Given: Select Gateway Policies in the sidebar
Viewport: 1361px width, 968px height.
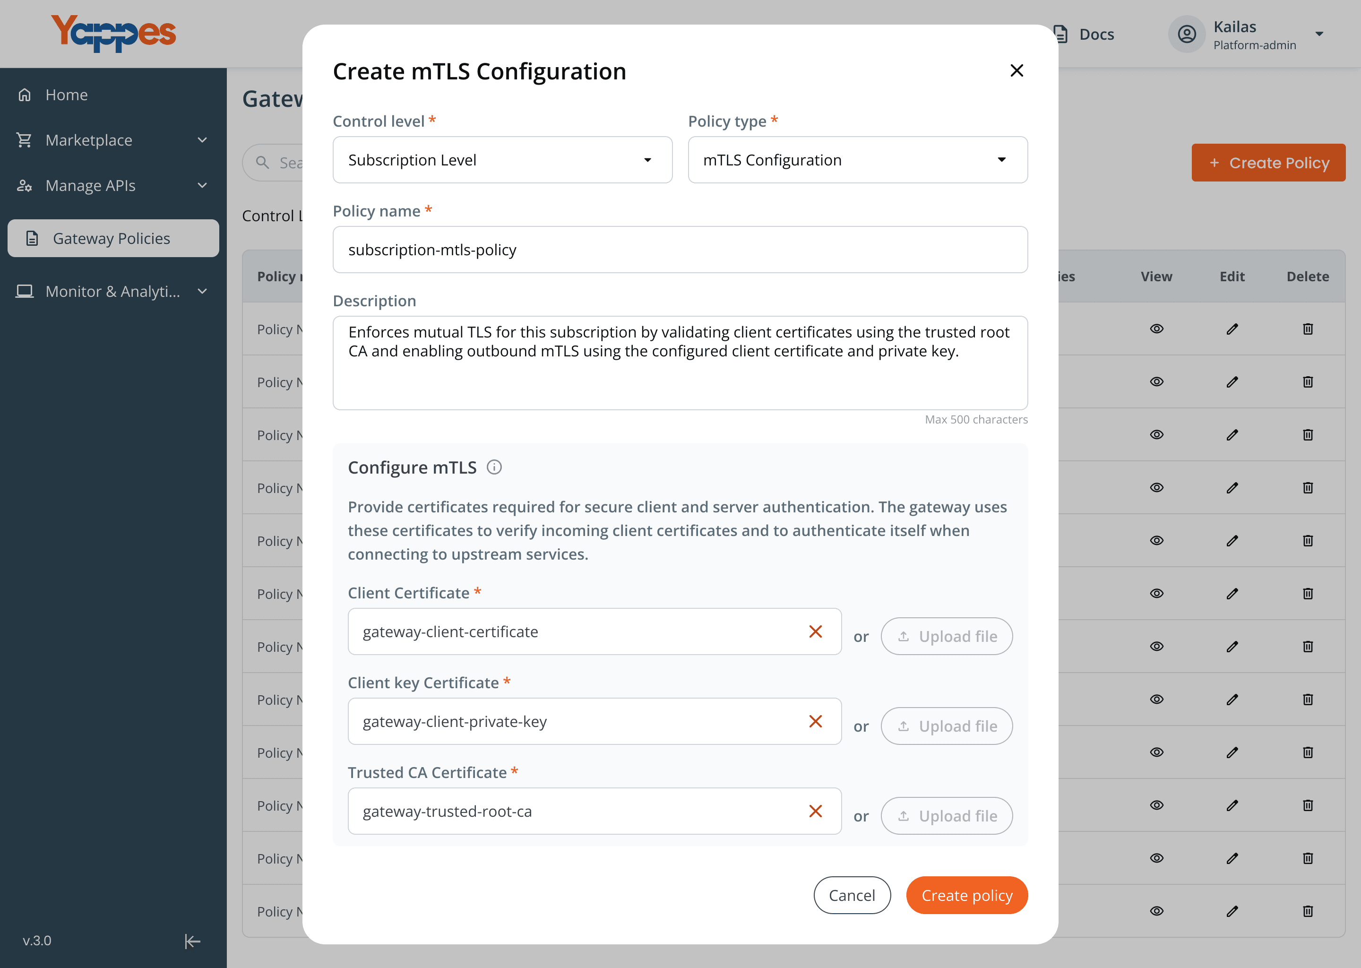Looking at the screenshot, I should (113, 238).
